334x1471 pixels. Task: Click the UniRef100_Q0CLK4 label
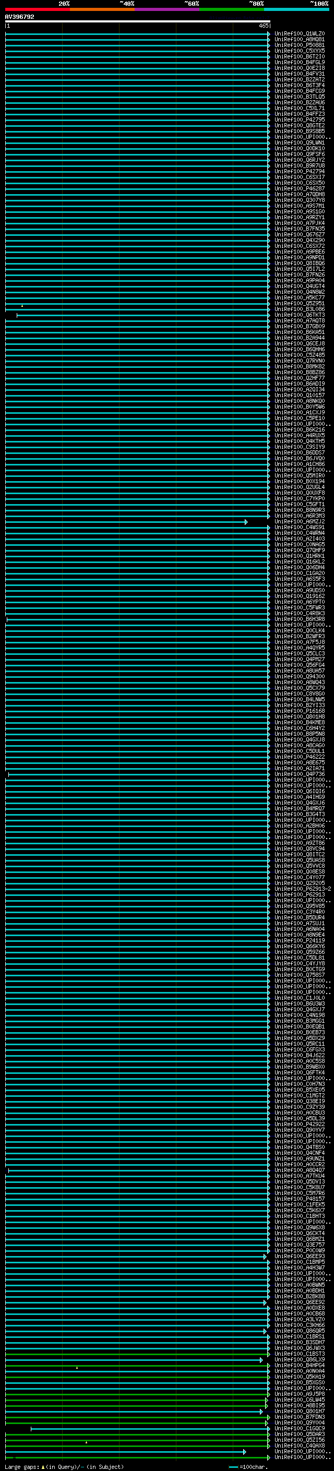click(299, 630)
